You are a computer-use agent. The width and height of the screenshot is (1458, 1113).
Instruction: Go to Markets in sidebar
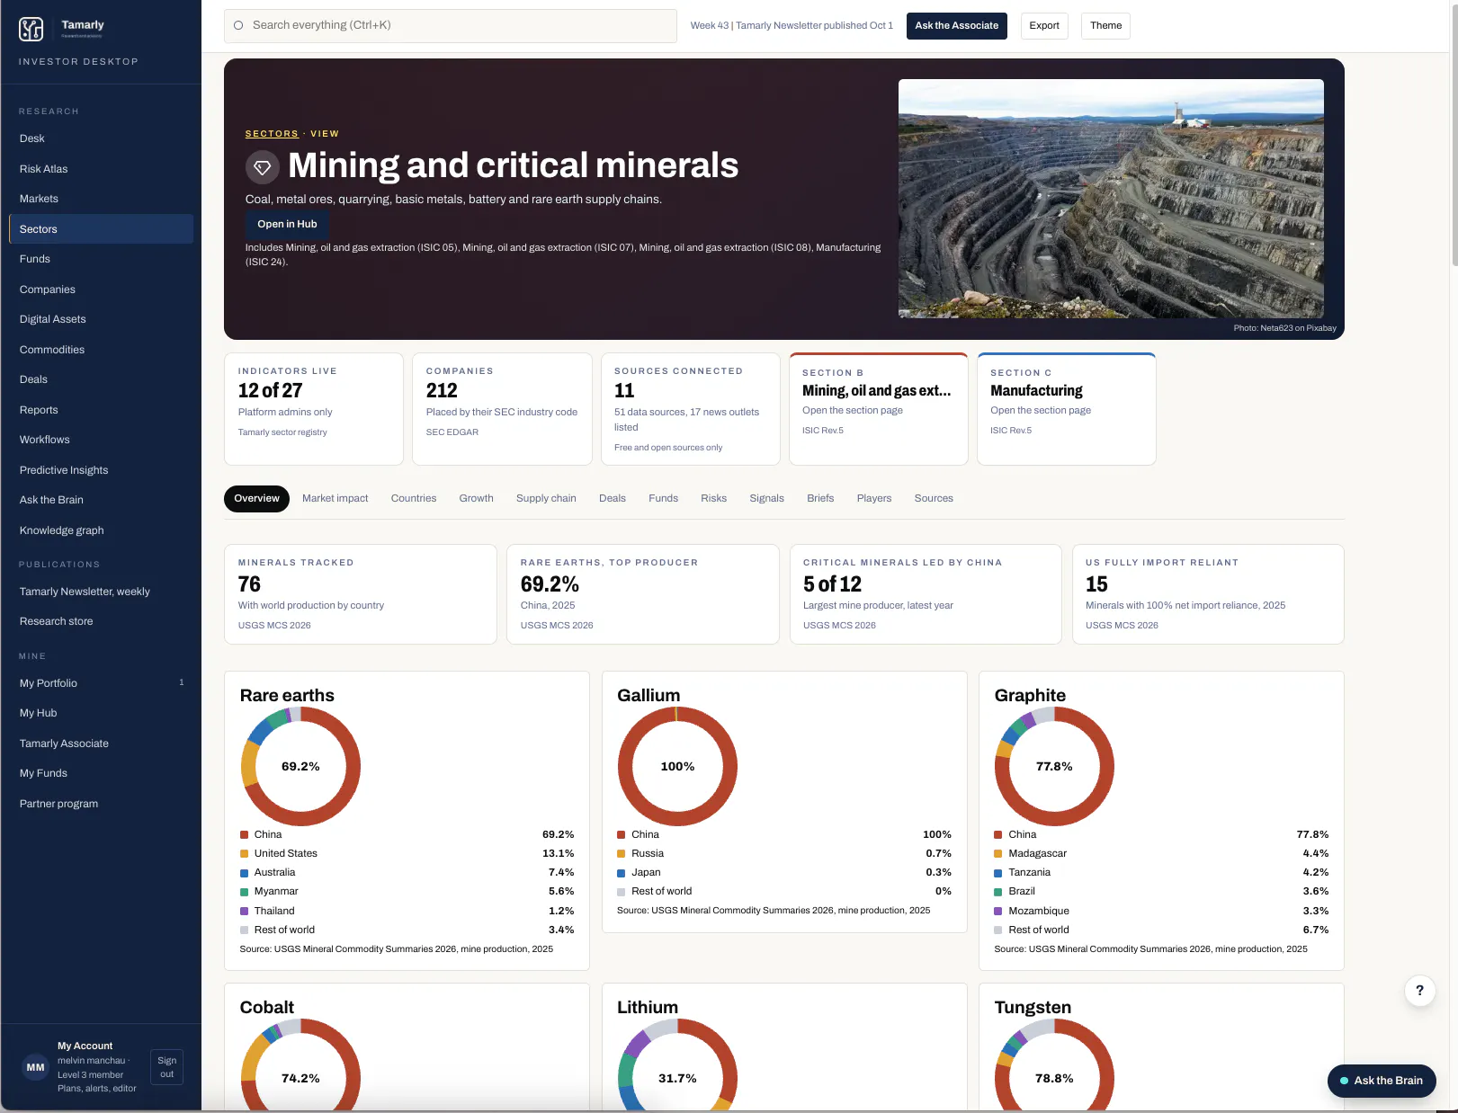point(101,199)
